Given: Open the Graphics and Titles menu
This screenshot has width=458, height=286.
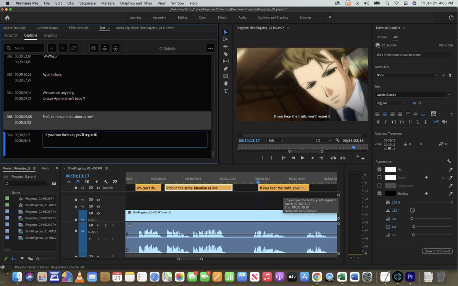Looking at the screenshot, I should pyautogui.click(x=136, y=3).
